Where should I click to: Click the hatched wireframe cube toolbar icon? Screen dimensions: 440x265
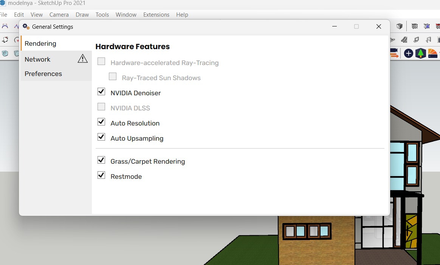pos(415,26)
